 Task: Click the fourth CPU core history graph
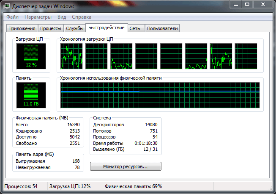pos(146,56)
